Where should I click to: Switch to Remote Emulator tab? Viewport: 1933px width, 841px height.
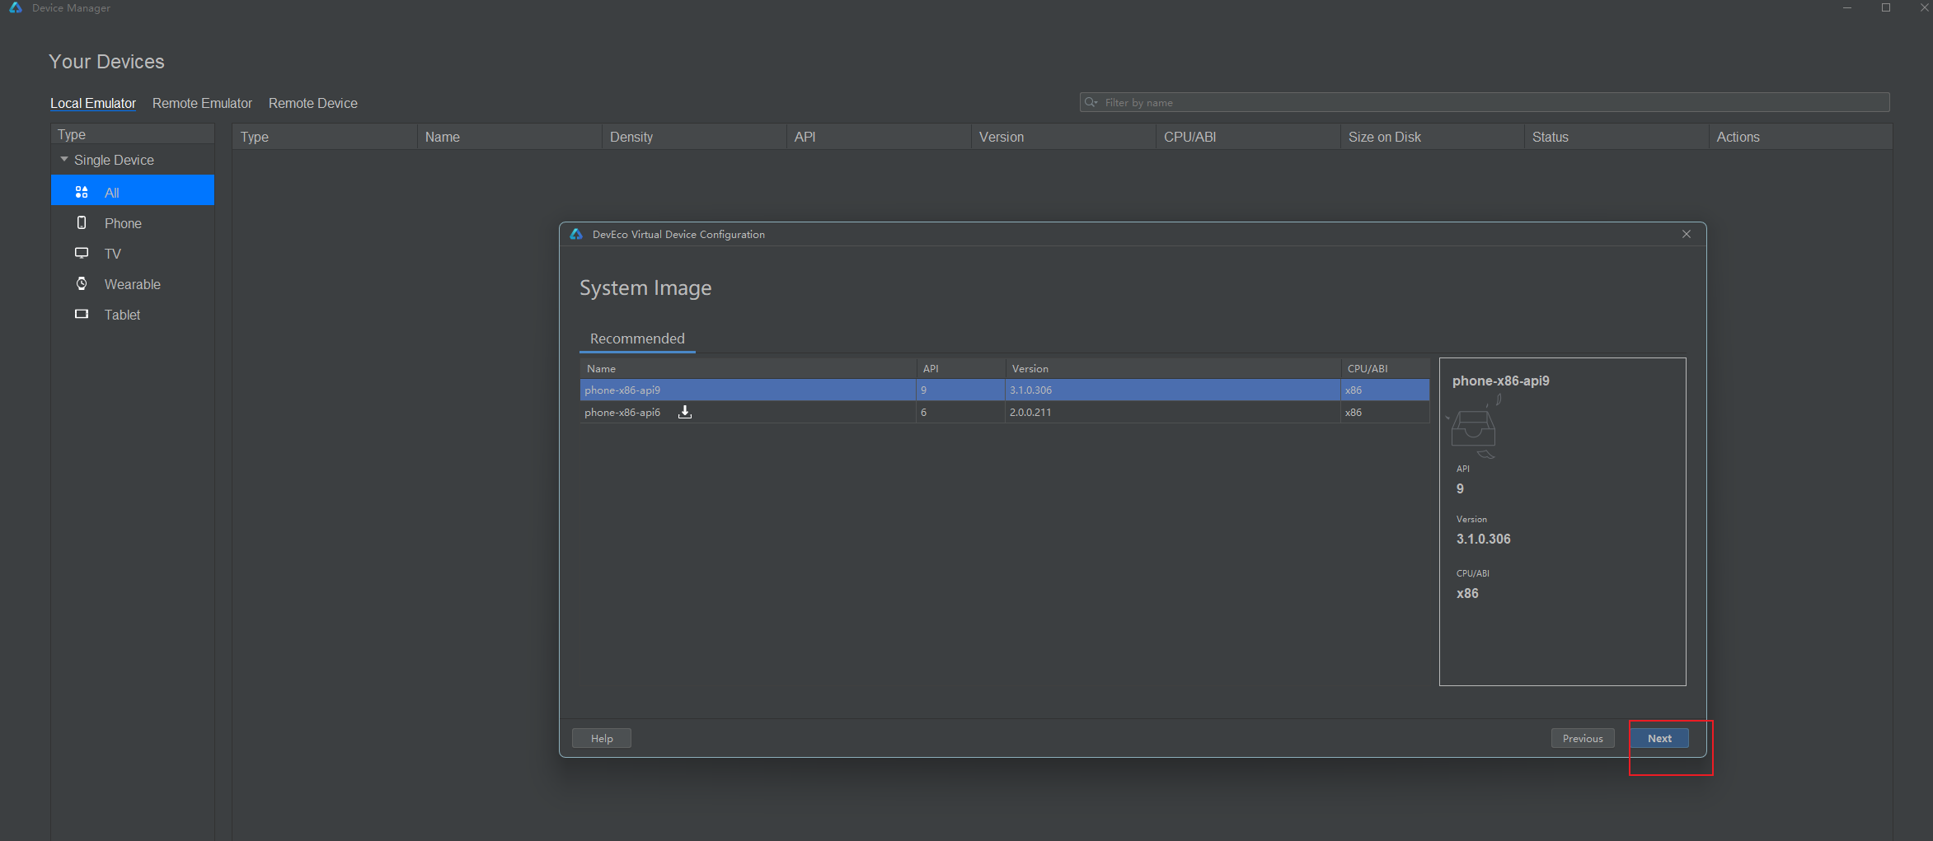coord(202,103)
